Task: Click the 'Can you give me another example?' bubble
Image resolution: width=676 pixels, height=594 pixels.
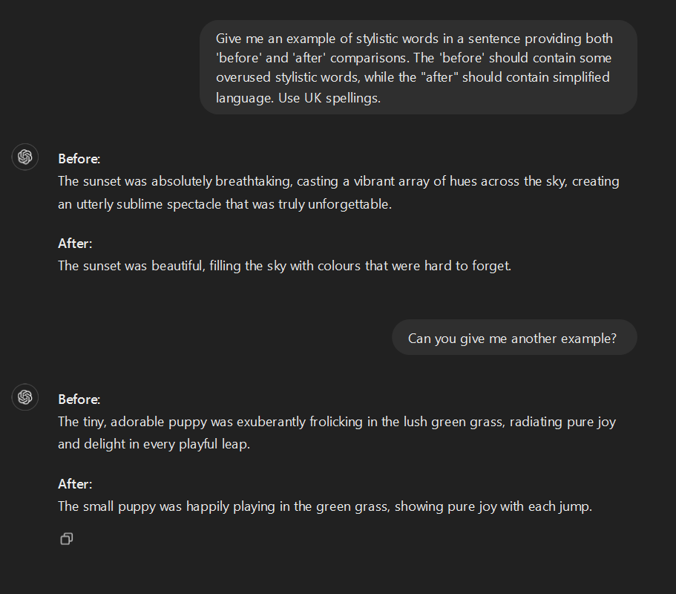Action: point(513,337)
